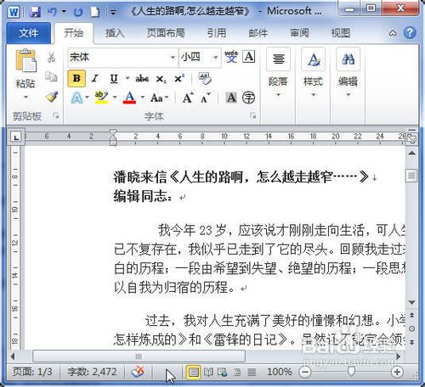Screen dimensions: 425x387
Task: Click the New document icon
Action: [x=95, y=12]
